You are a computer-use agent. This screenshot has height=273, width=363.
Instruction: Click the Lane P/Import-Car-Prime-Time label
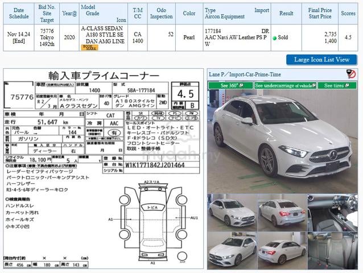click(x=245, y=75)
